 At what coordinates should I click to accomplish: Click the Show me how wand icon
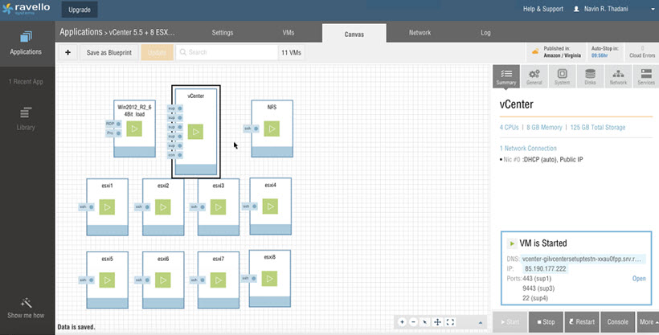pyautogui.click(x=26, y=303)
